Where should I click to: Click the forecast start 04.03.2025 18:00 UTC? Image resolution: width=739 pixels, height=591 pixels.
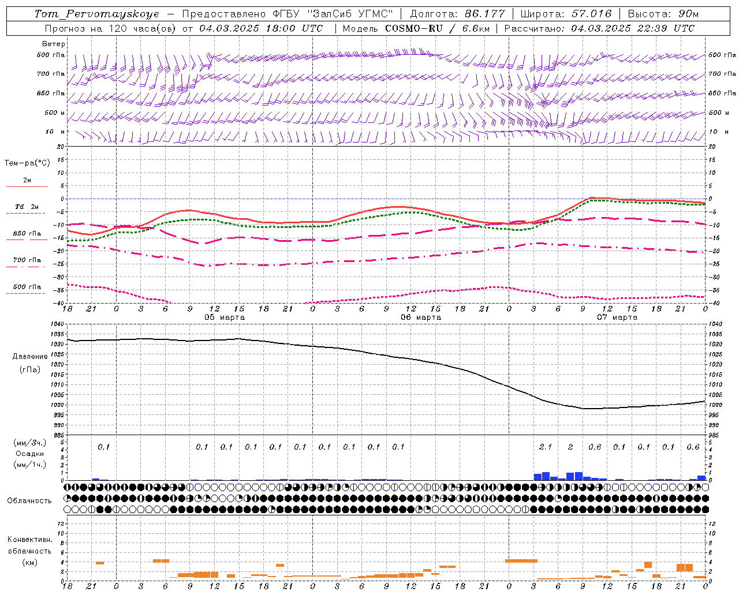pos(261,28)
